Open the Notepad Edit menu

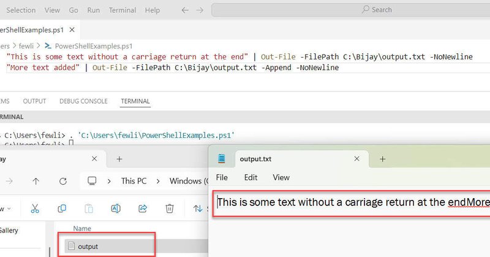coord(251,177)
